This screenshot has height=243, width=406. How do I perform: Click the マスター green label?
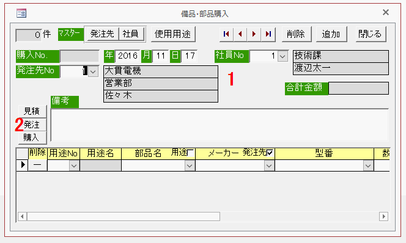pyautogui.click(x=71, y=34)
